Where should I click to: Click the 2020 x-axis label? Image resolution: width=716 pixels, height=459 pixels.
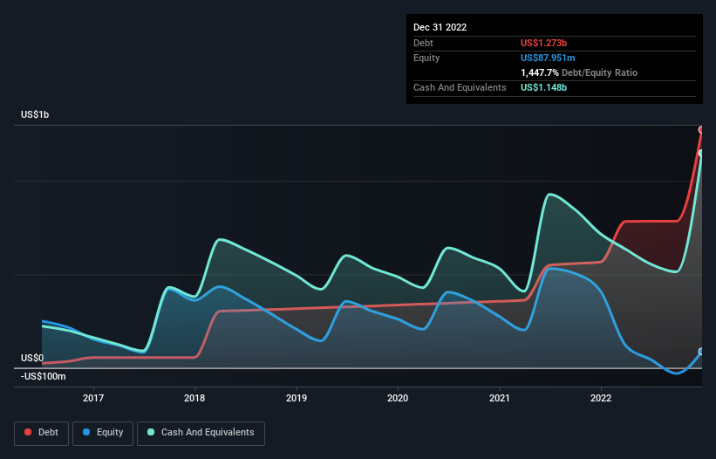coord(398,398)
